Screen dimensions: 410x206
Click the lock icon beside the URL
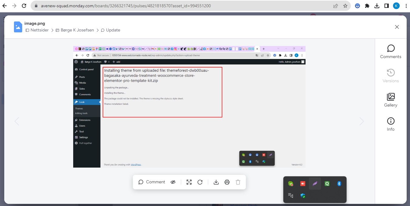36,6
